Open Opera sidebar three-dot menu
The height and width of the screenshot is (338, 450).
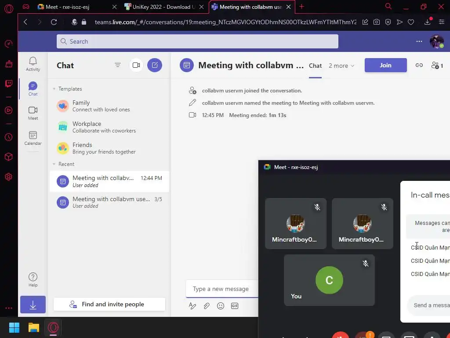click(9, 308)
